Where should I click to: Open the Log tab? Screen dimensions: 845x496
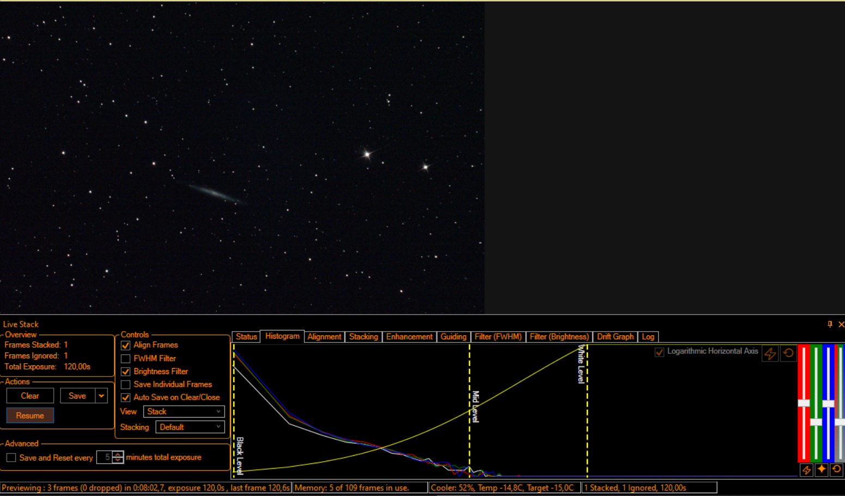click(648, 336)
